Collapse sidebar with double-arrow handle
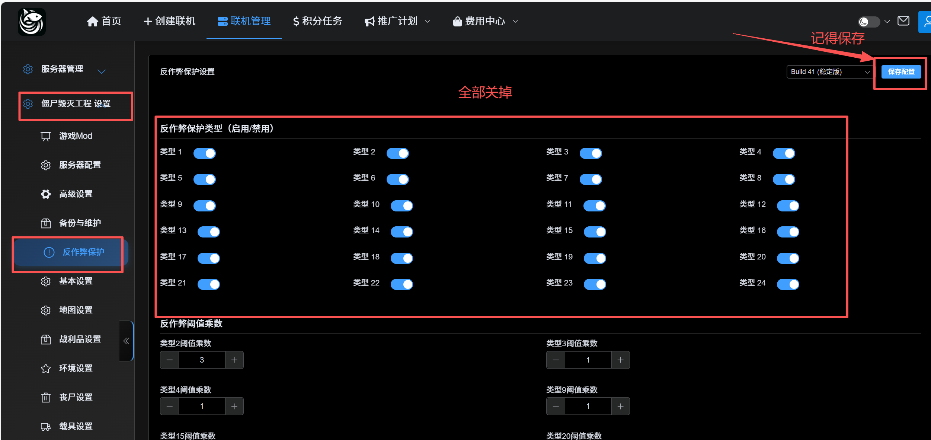This screenshot has height=440, width=931. coord(126,341)
